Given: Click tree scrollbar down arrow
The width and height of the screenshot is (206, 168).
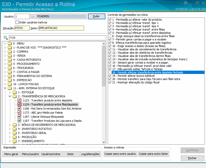Looking at the screenshot, I should [104, 142].
